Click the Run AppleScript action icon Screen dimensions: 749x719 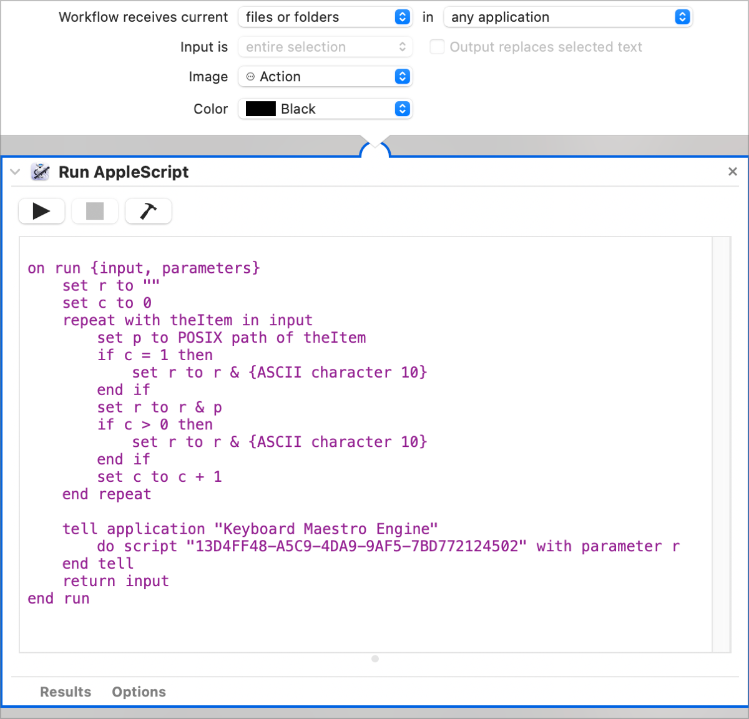(41, 172)
